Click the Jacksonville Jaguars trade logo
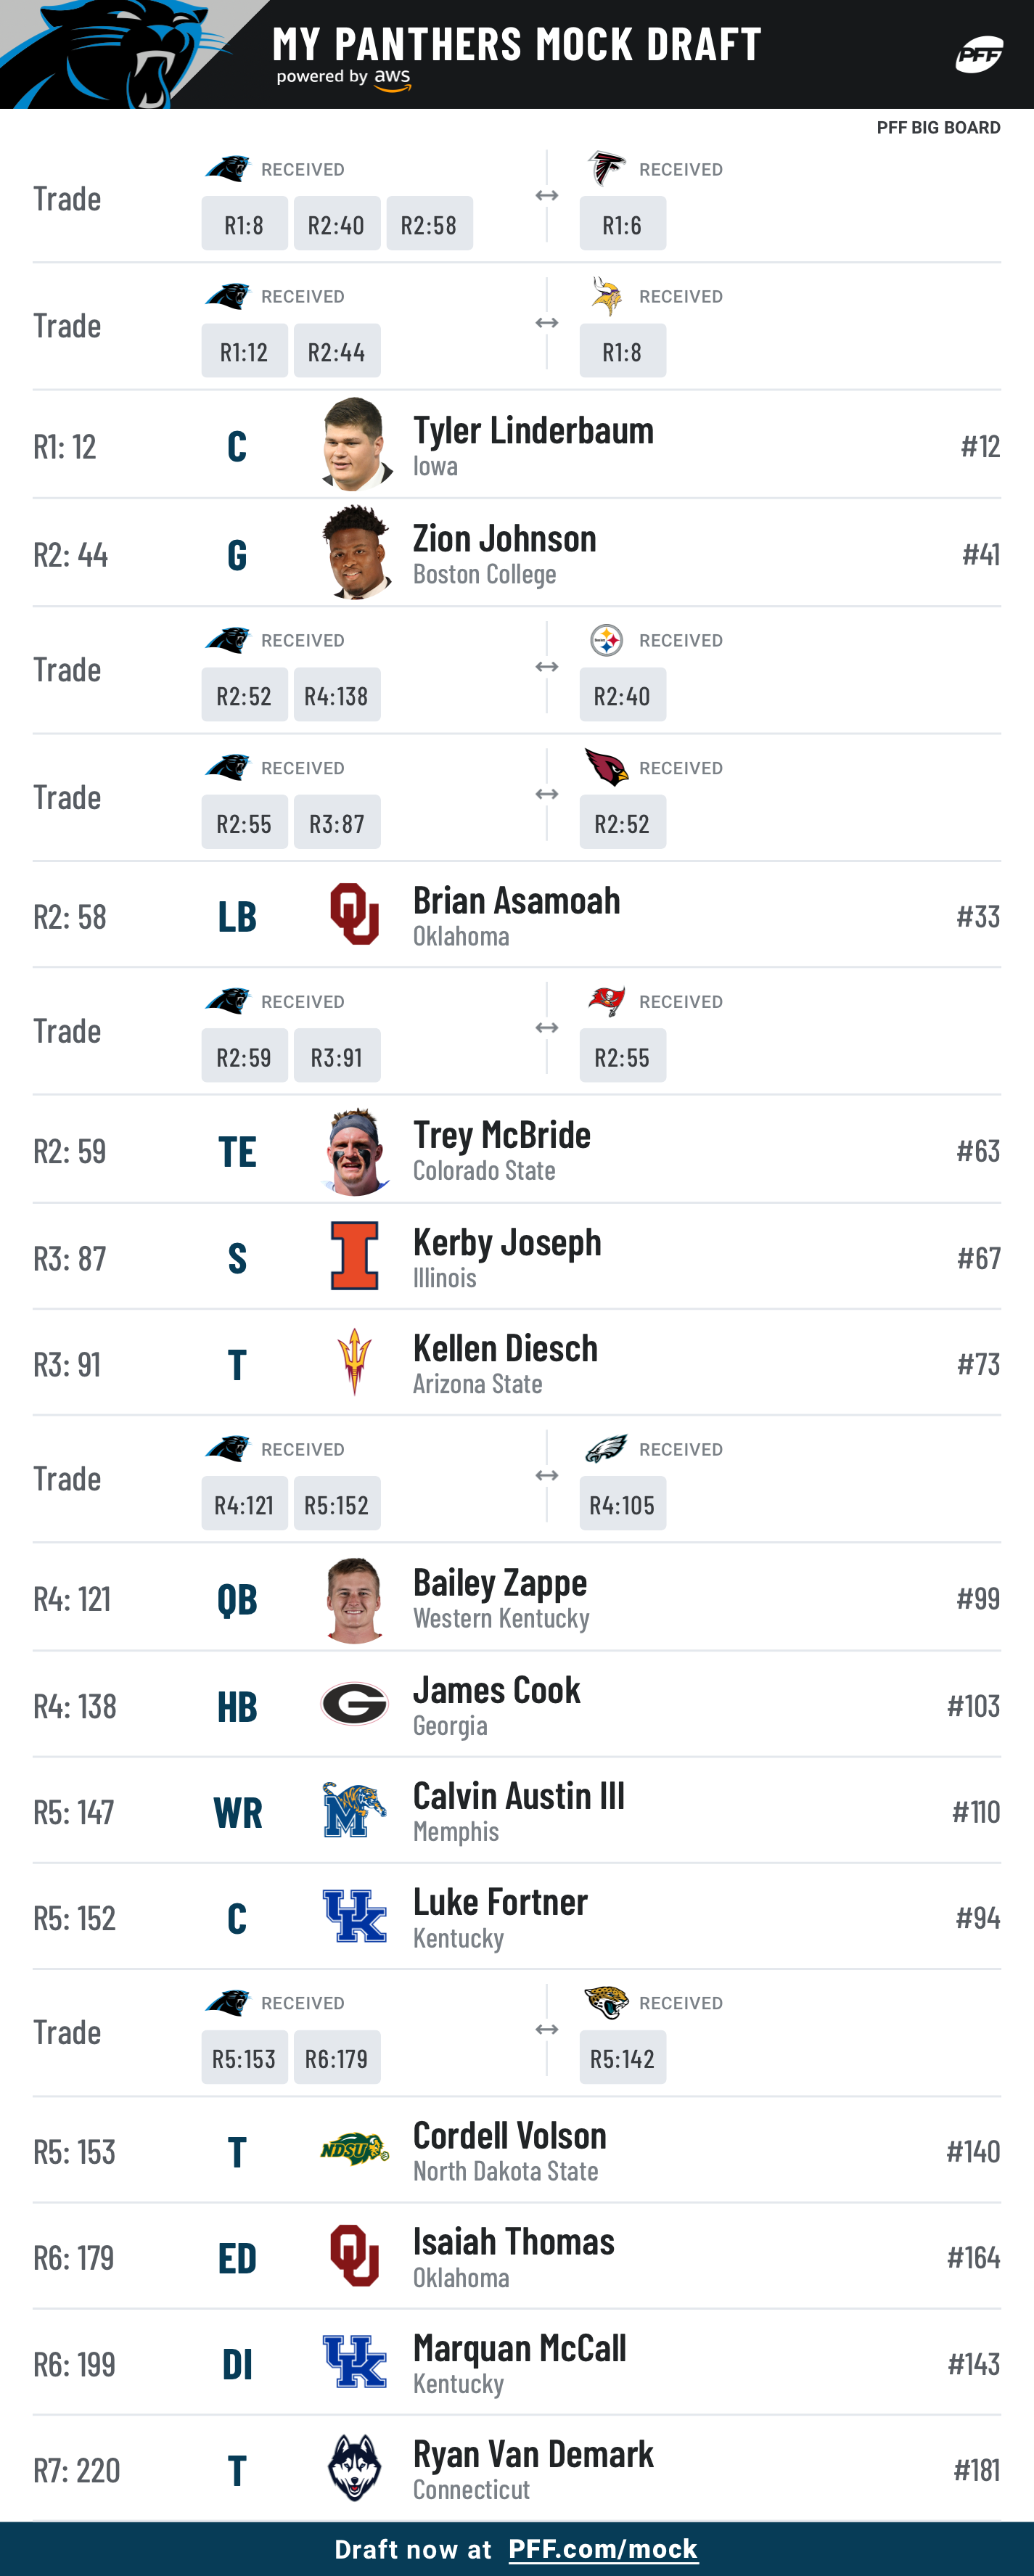Viewport: 1034px width, 2576px height. point(606,2002)
